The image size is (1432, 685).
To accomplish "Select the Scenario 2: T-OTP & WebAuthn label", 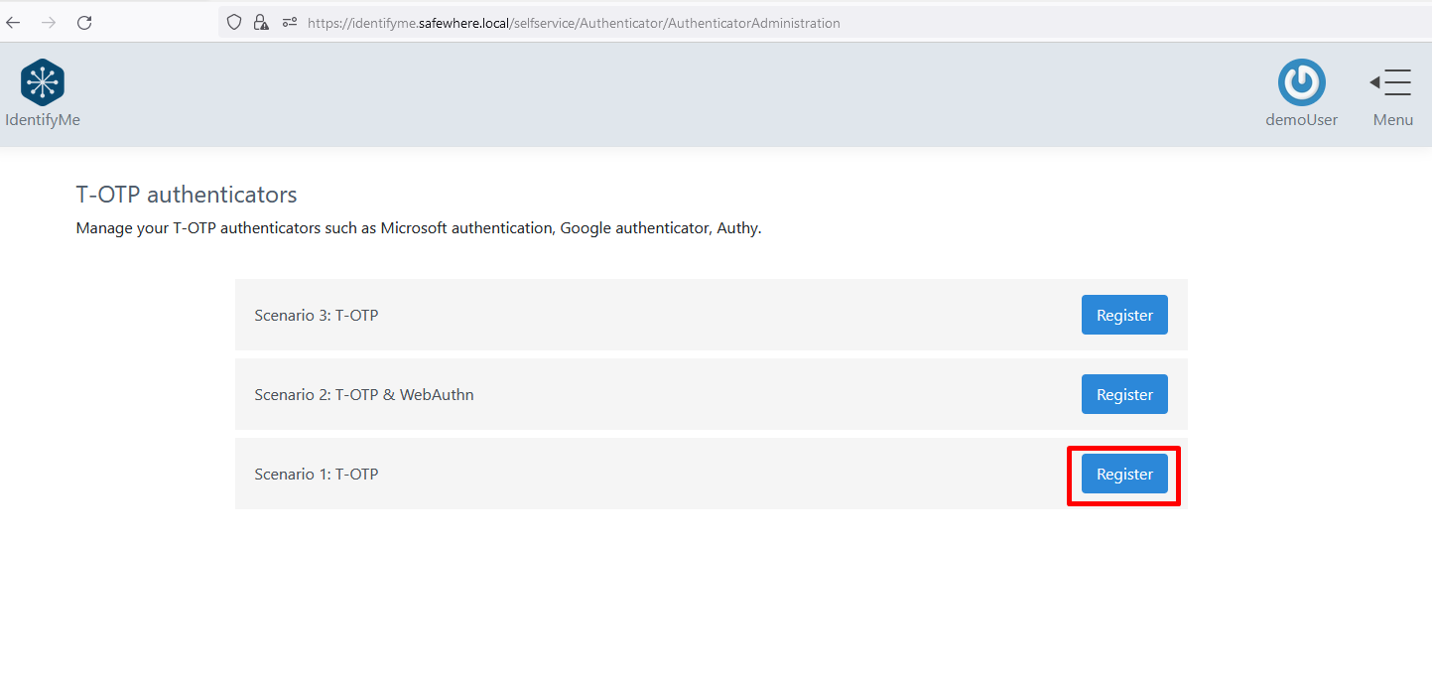I will click(x=363, y=395).
